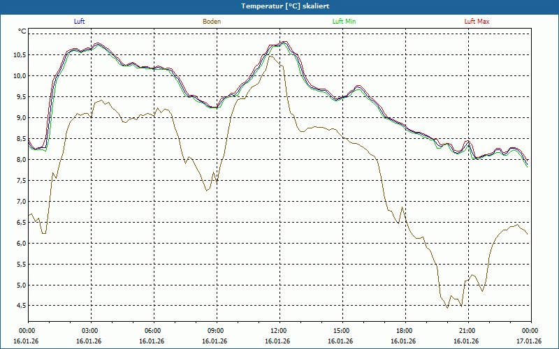Click the 8,0 y-axis value
559x349 pixels.
(x=22, y=160)
